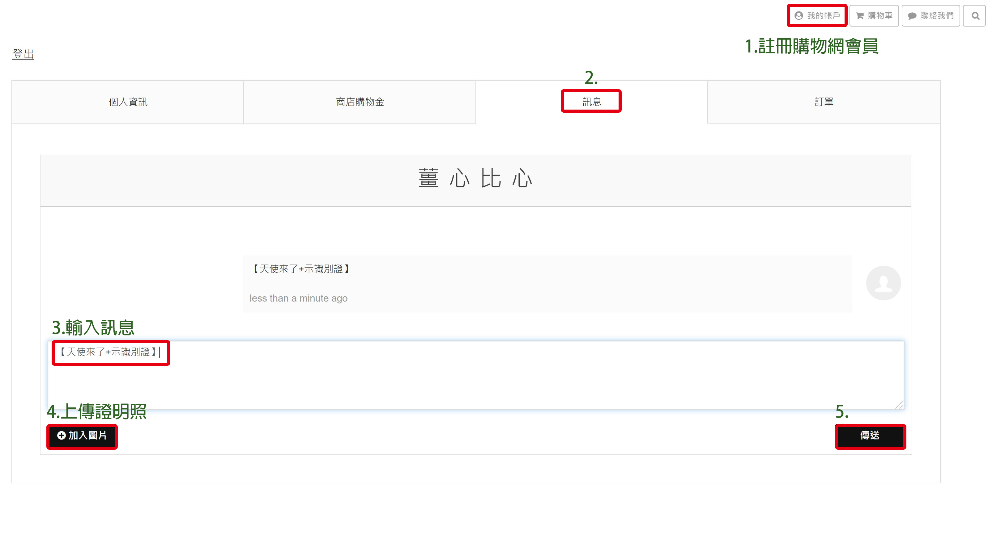Click the 聯絡我們 contact button
This screenshot has width=988, height=538.
931,16
